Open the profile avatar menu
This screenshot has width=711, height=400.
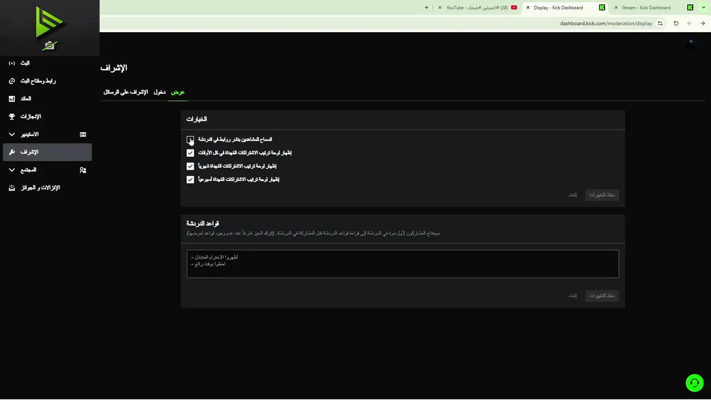[690, 43]
